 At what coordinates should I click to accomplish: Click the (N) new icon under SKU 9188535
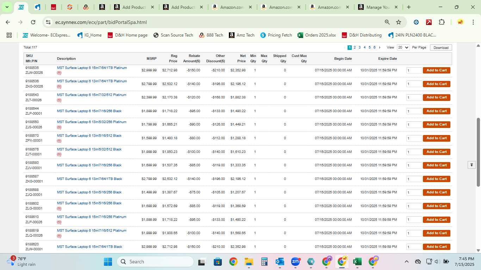pos(59,73)
